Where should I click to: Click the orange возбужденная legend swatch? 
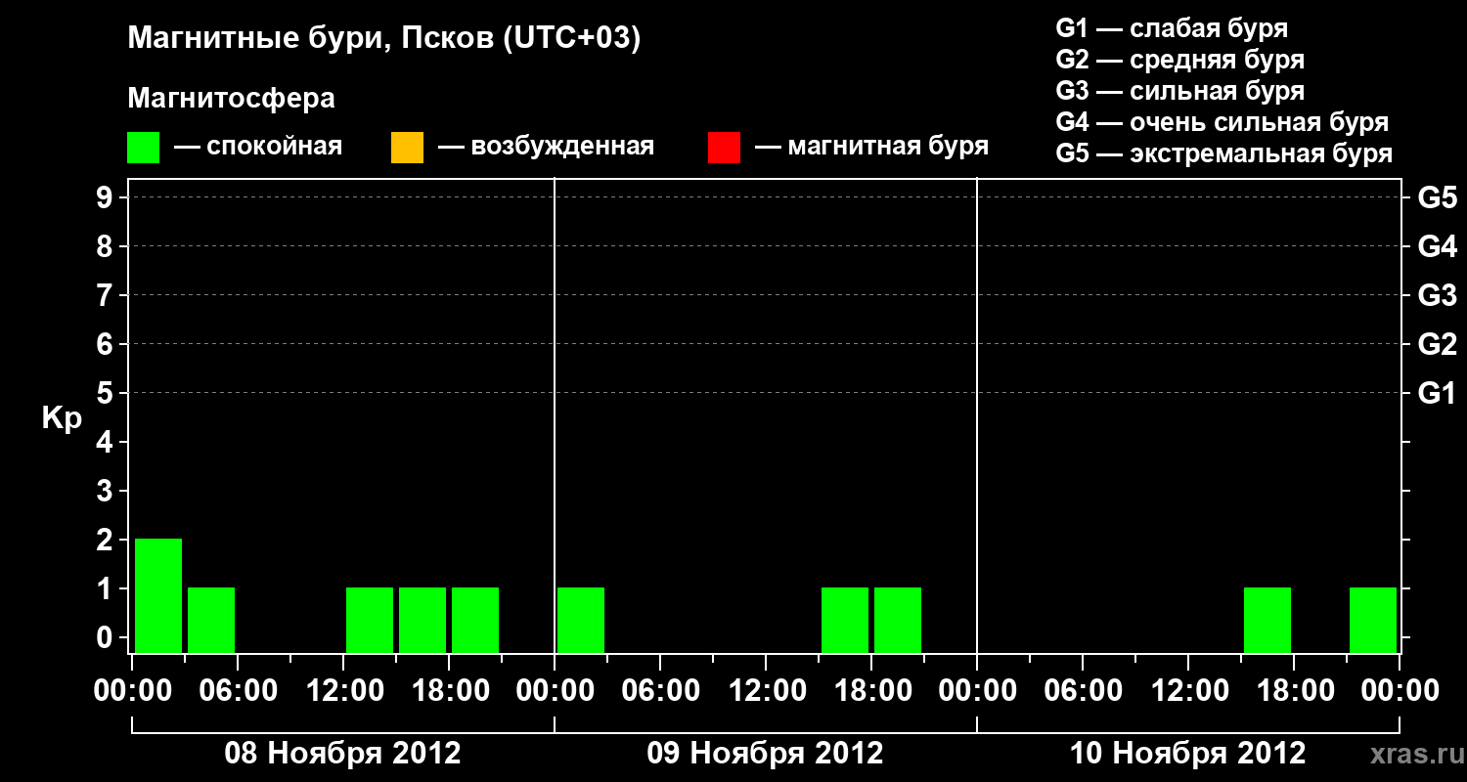pyautogui.click(x=407, y=148)
